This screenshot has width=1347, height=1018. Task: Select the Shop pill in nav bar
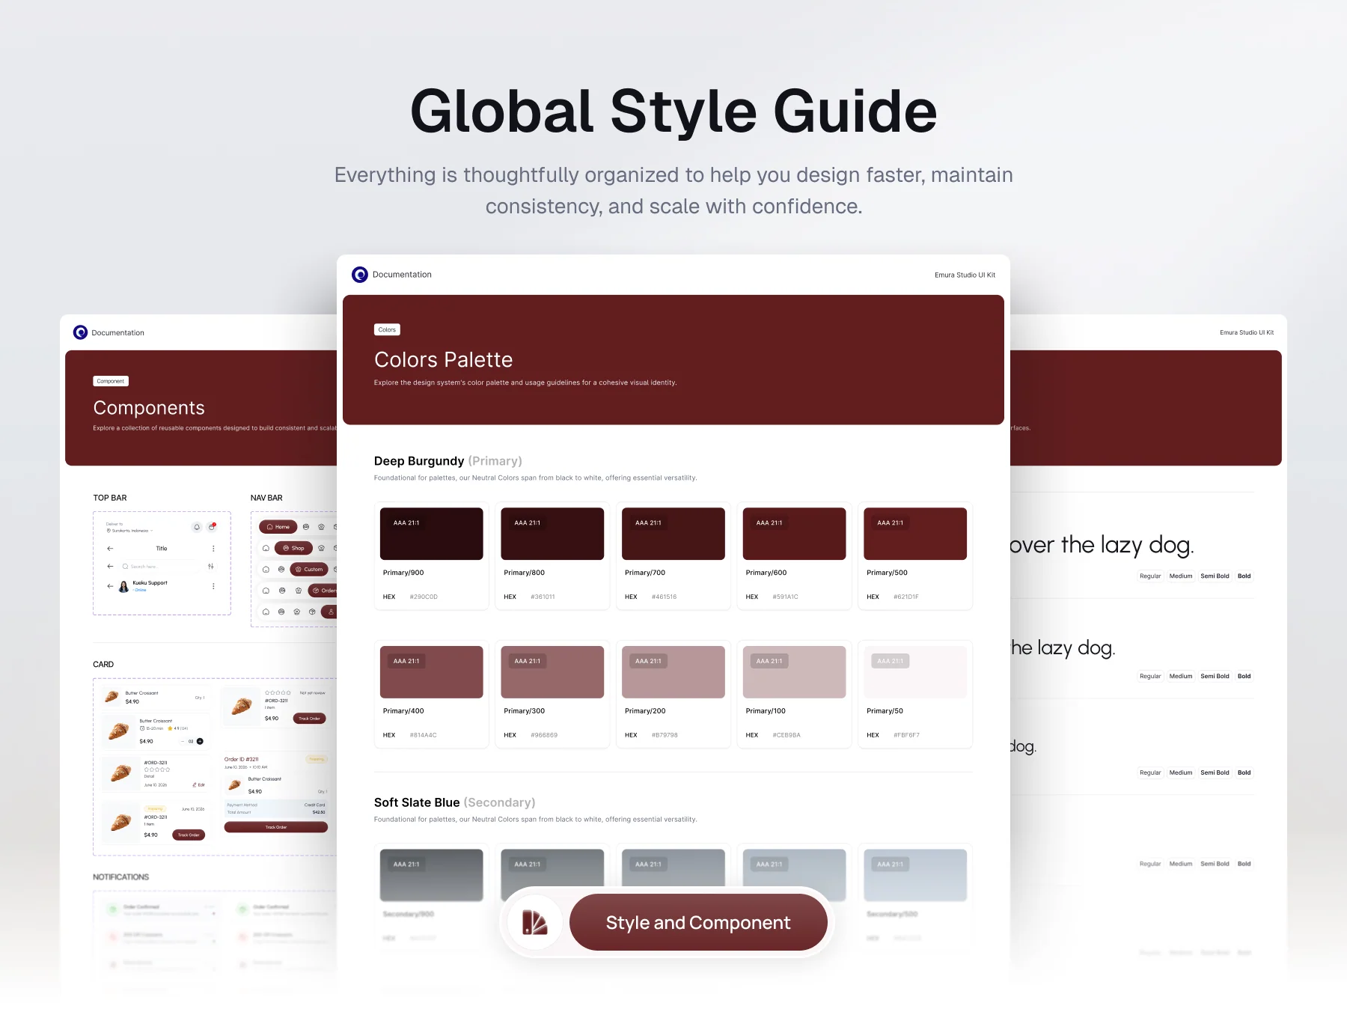point(293,548)
